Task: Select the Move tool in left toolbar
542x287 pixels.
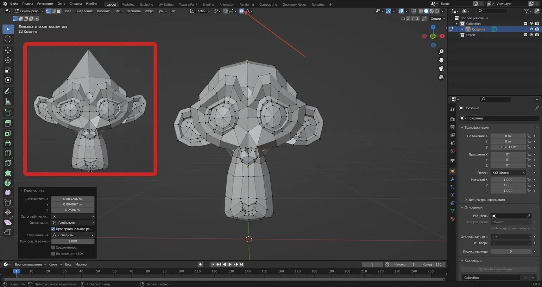Action: (x=8, y=50)
